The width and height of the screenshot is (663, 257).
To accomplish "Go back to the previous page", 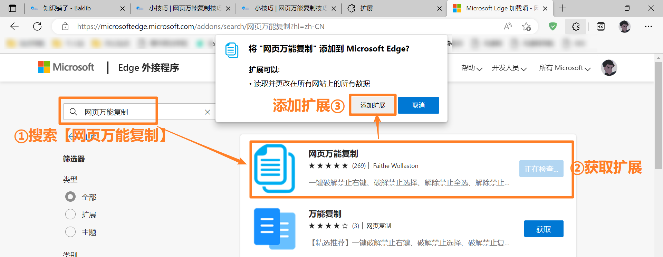I will 15,26.
